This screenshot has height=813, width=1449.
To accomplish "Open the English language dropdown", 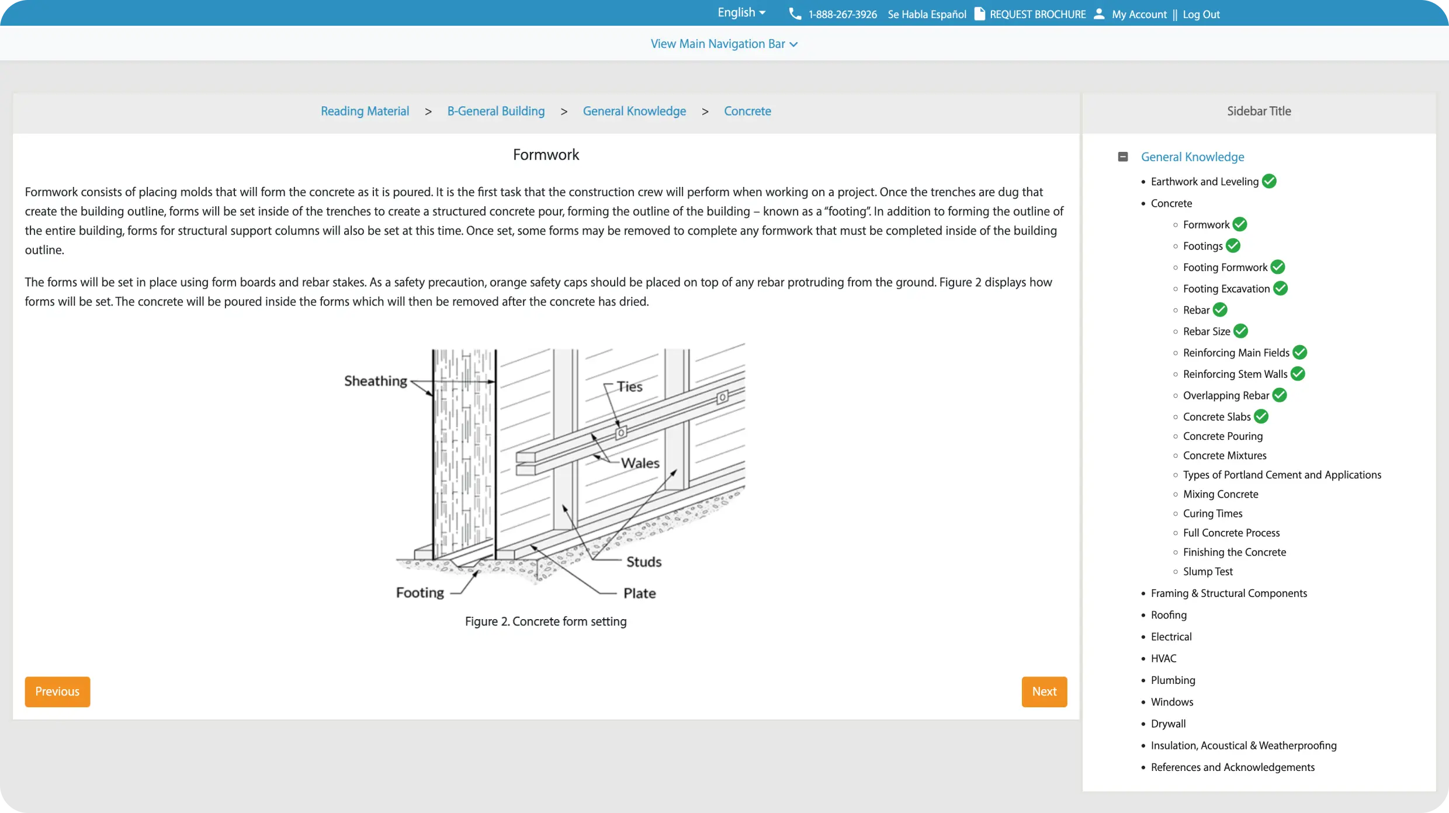I will (x=741, y=12).
